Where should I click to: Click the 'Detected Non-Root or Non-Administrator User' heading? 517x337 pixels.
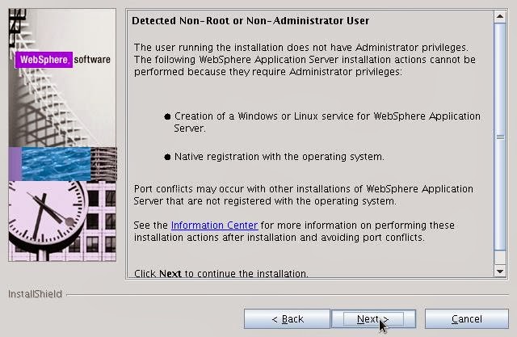click(x=250, y=21)
